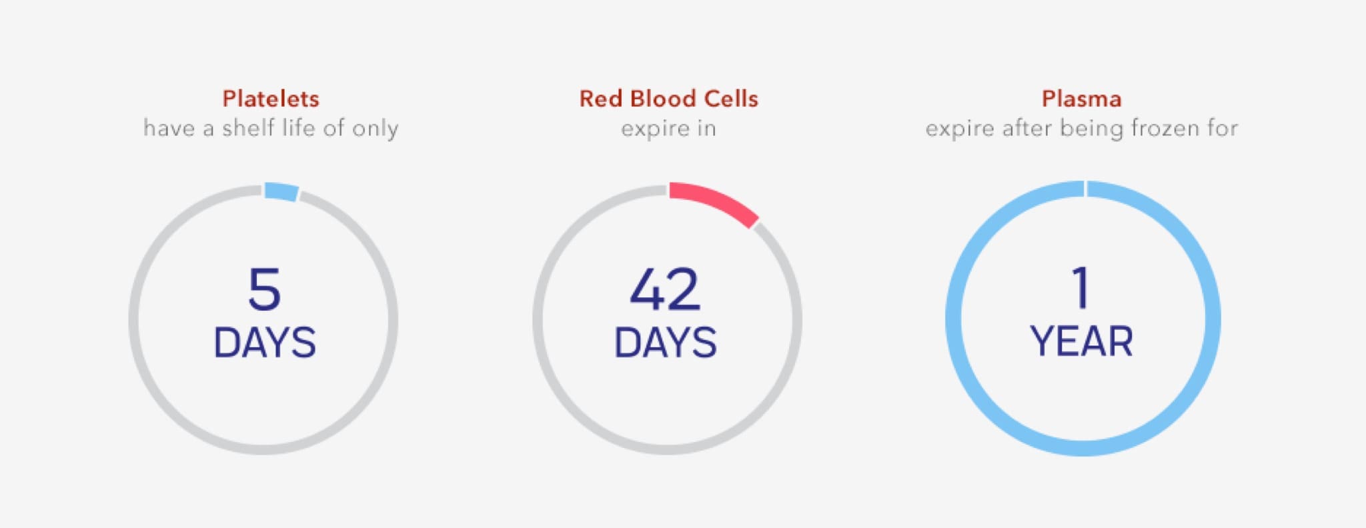Screen dimensions: 1366x528
Task: Click the Red Blood Cells heading
Action: tap(668, 99)
